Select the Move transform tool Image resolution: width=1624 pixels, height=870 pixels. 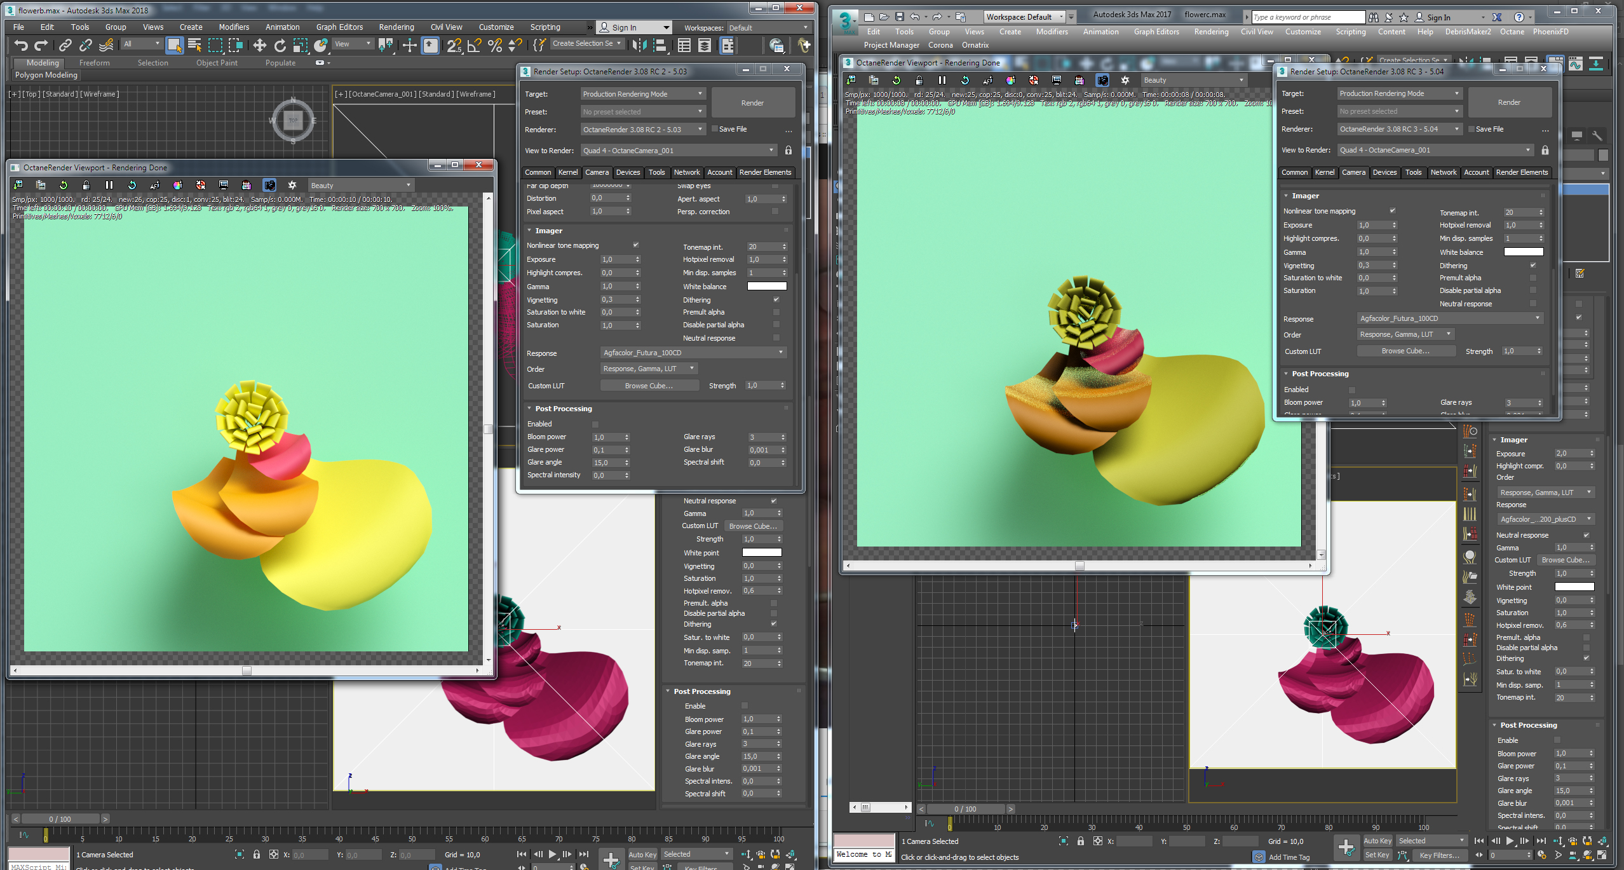[x=259, y=45]
